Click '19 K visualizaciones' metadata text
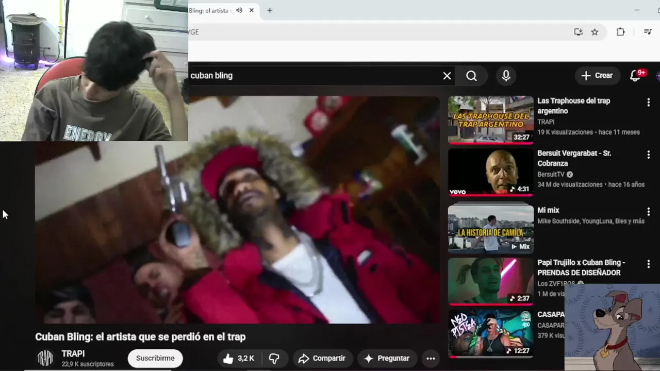 click(565, 132)
